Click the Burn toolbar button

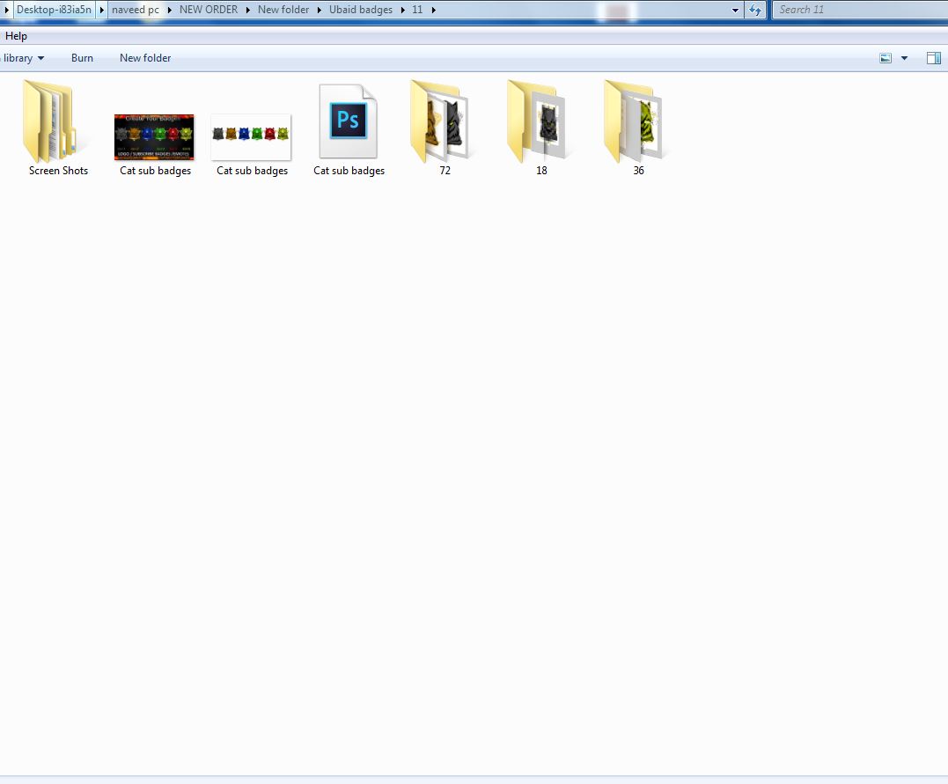[x=82, y=58]
